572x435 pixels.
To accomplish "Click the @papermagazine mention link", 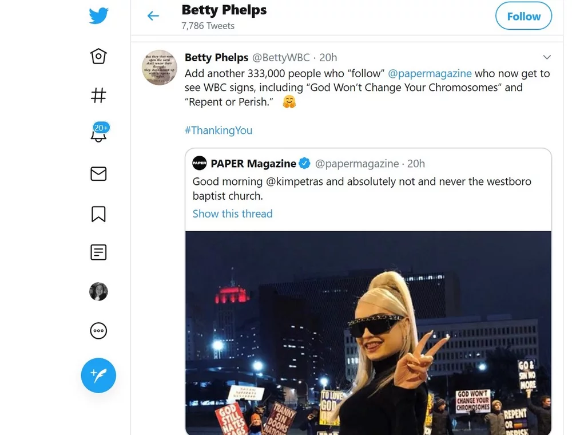I will click(430, 73).
